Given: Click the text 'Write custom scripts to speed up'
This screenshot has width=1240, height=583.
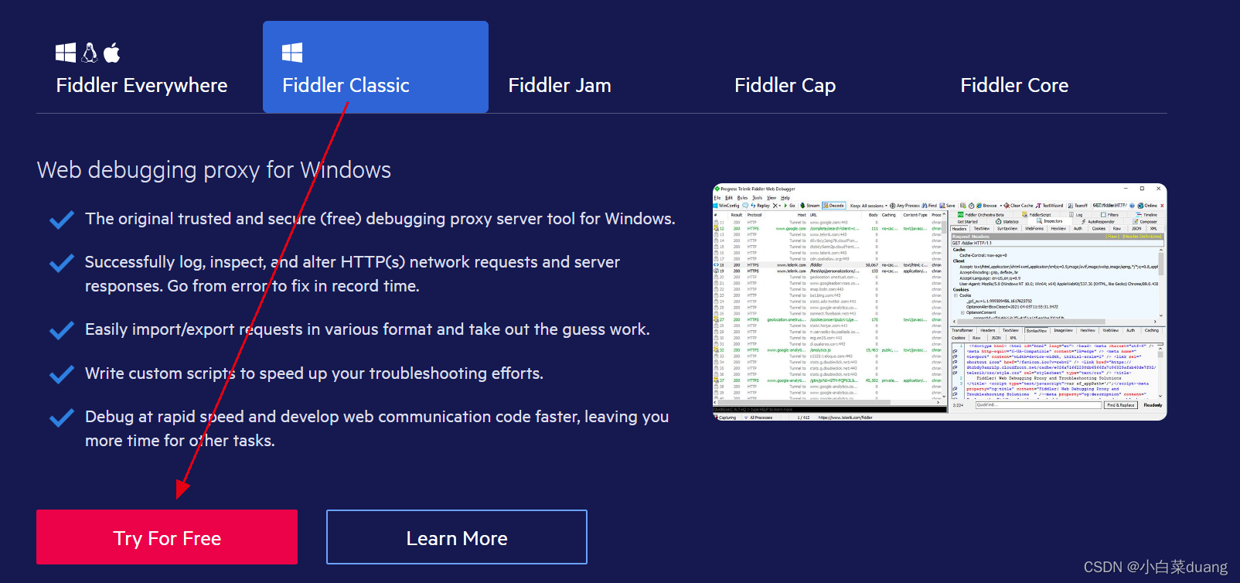Looking at the screenshot, I should 206,373.
